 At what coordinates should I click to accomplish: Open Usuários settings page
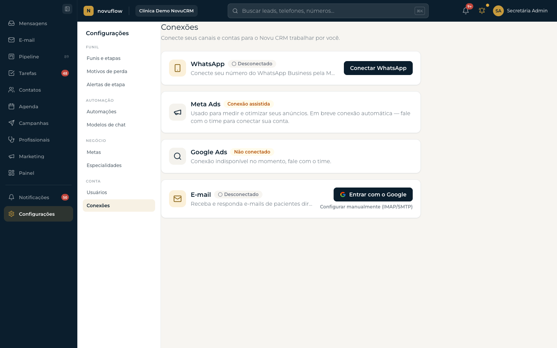119,193
